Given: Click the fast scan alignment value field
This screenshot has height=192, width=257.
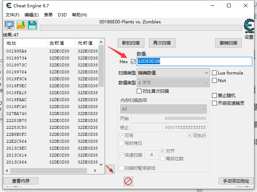Looking at the screenshot, I should coord(152,155).
